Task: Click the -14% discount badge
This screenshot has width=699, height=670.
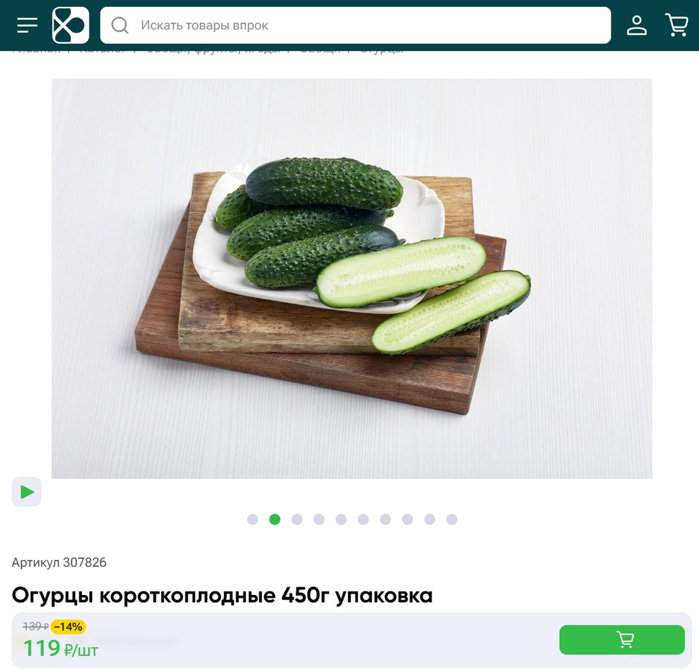Action: point(68,627)
